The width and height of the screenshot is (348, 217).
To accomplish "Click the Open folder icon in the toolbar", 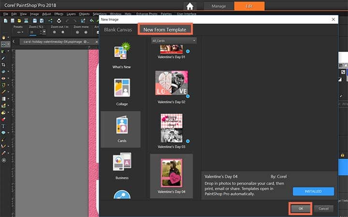I will click(19, 21).
